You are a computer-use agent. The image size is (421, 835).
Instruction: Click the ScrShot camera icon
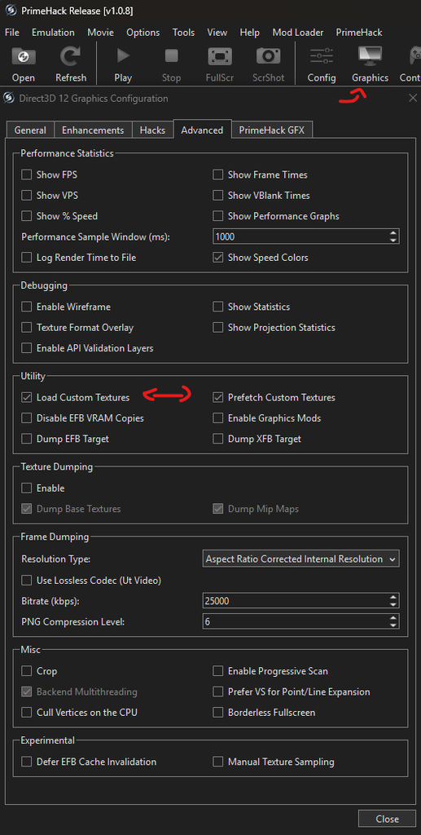click(x=269, y=56)
